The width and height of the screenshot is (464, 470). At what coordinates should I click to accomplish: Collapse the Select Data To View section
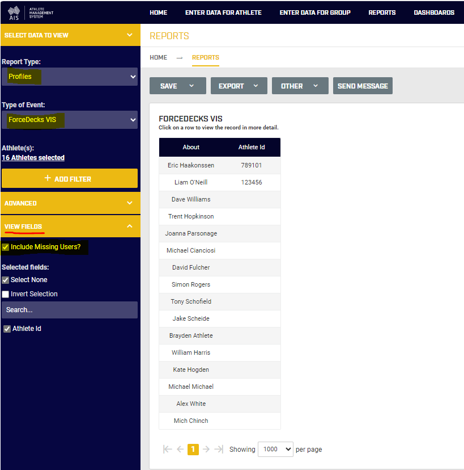[70, 35]
